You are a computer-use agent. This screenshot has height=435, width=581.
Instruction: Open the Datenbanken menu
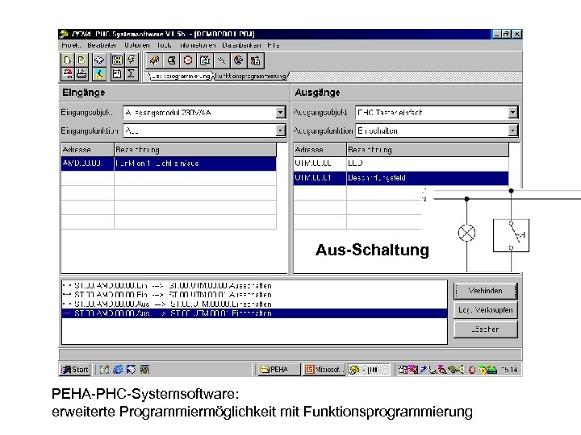click(241, 45)
